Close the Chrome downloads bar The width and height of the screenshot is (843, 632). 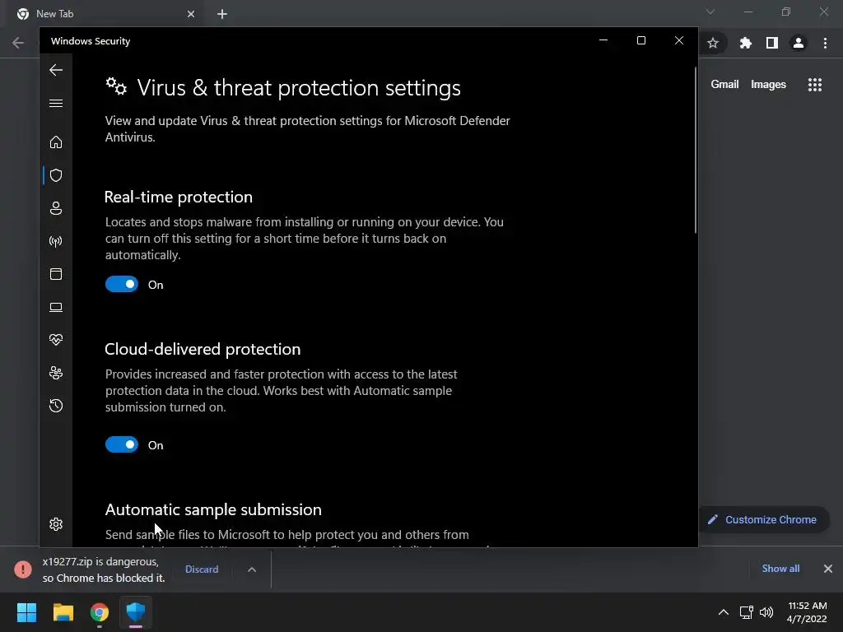[x=828, y=569]
